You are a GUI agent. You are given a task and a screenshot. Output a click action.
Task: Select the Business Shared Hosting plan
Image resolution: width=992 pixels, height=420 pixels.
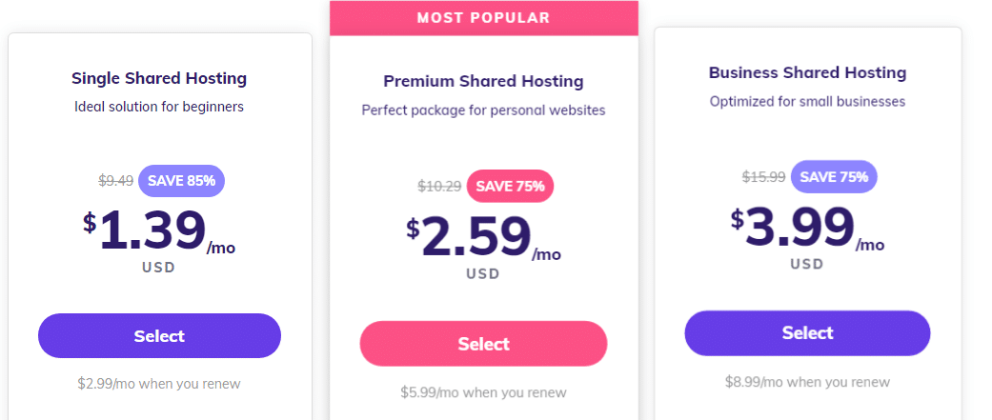click(807, 332)
